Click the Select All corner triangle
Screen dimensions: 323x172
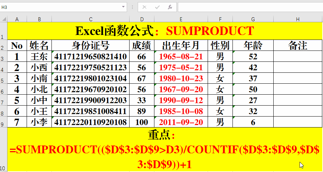click(x=4, y=19)
